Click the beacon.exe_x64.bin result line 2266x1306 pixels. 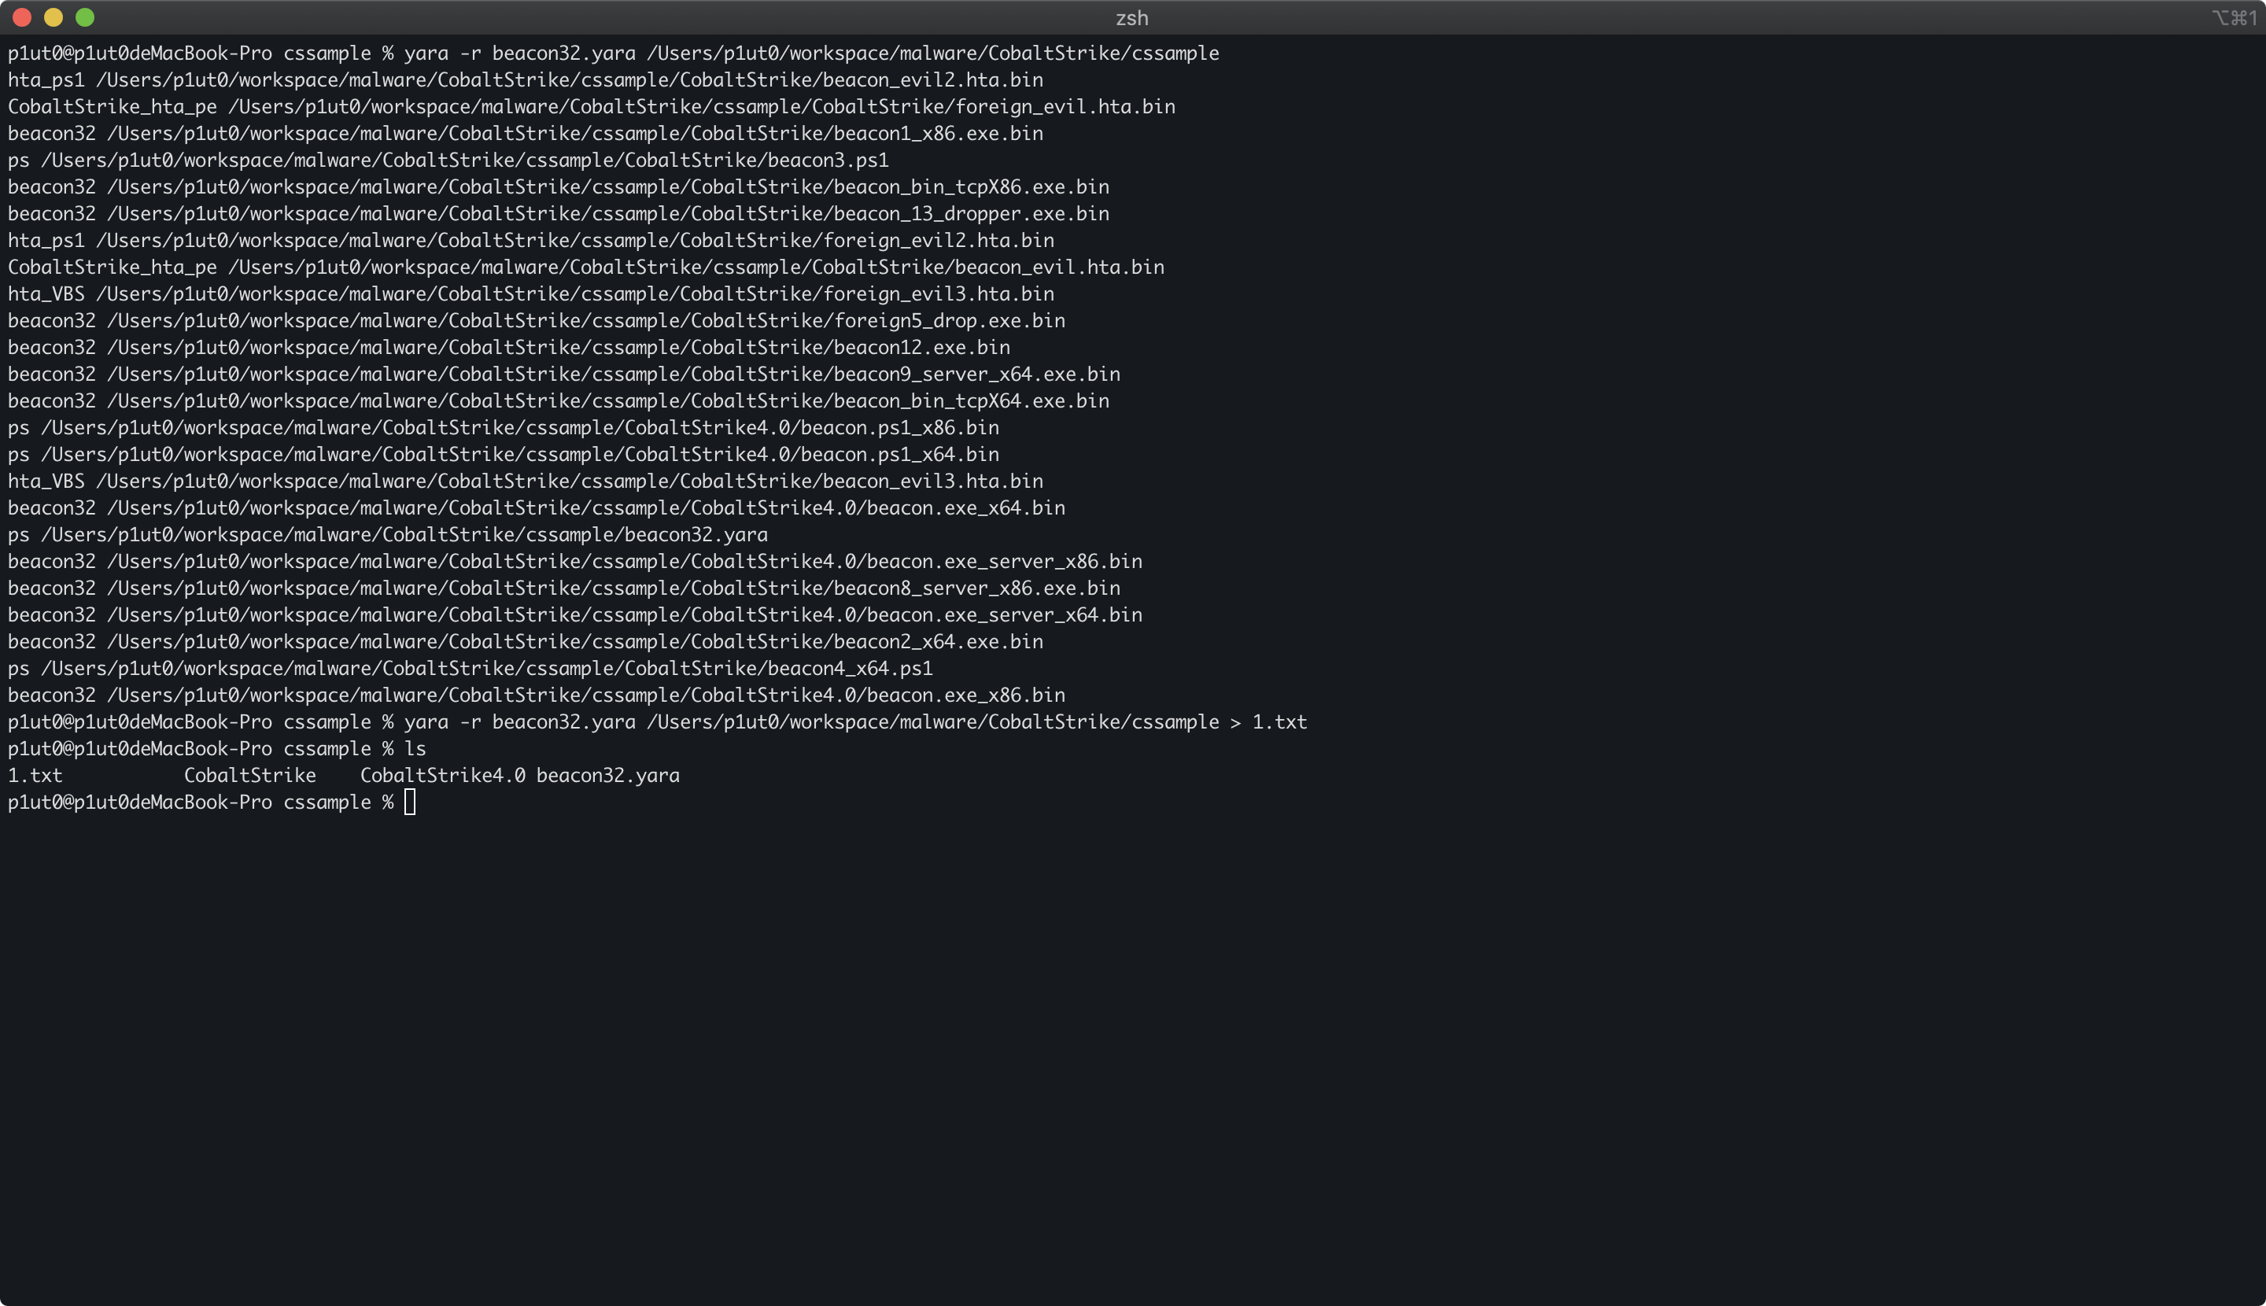537,508
